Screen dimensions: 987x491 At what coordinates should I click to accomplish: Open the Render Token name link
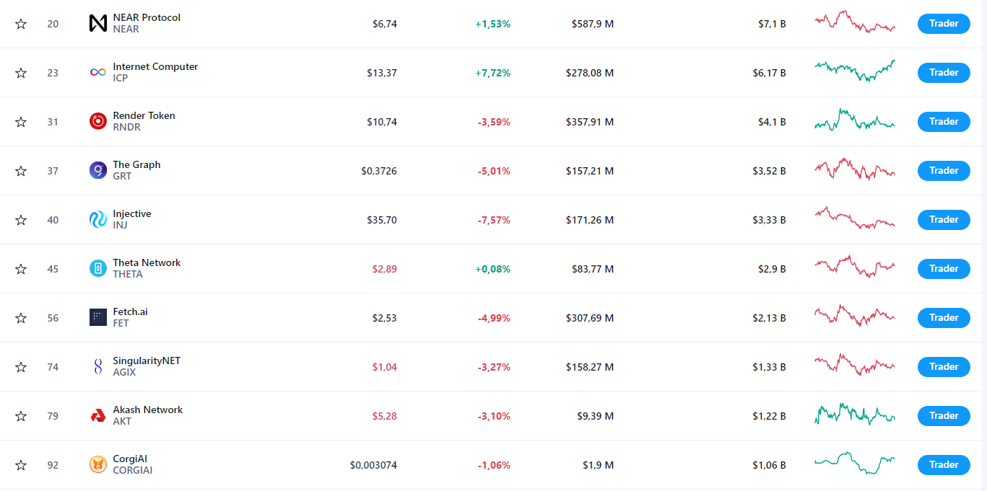144,115
